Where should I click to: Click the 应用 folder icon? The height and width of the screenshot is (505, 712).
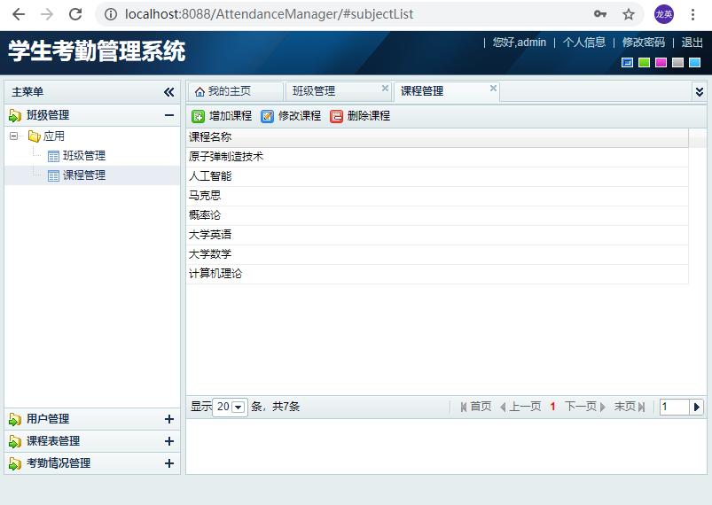tap(34, 136)
